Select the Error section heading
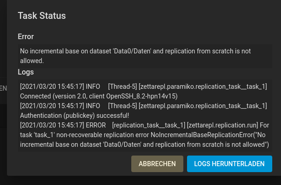 (x=26, y=36)
